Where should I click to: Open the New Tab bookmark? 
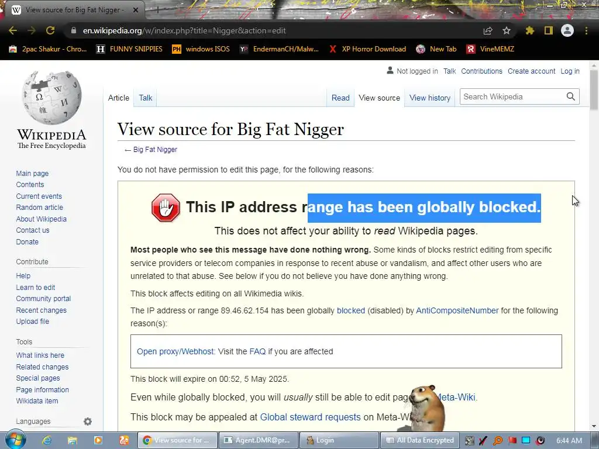click(x=436, y=49)
